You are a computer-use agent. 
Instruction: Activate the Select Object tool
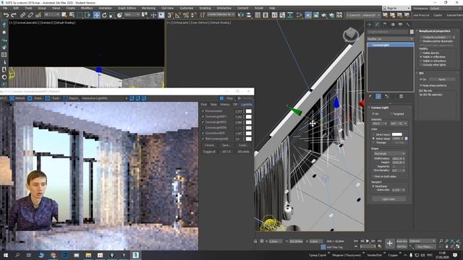tap(64, 15)
